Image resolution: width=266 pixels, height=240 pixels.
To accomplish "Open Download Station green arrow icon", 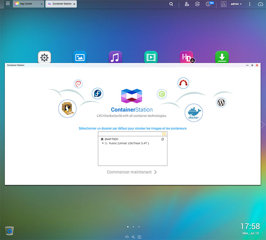I will (222, 57).
